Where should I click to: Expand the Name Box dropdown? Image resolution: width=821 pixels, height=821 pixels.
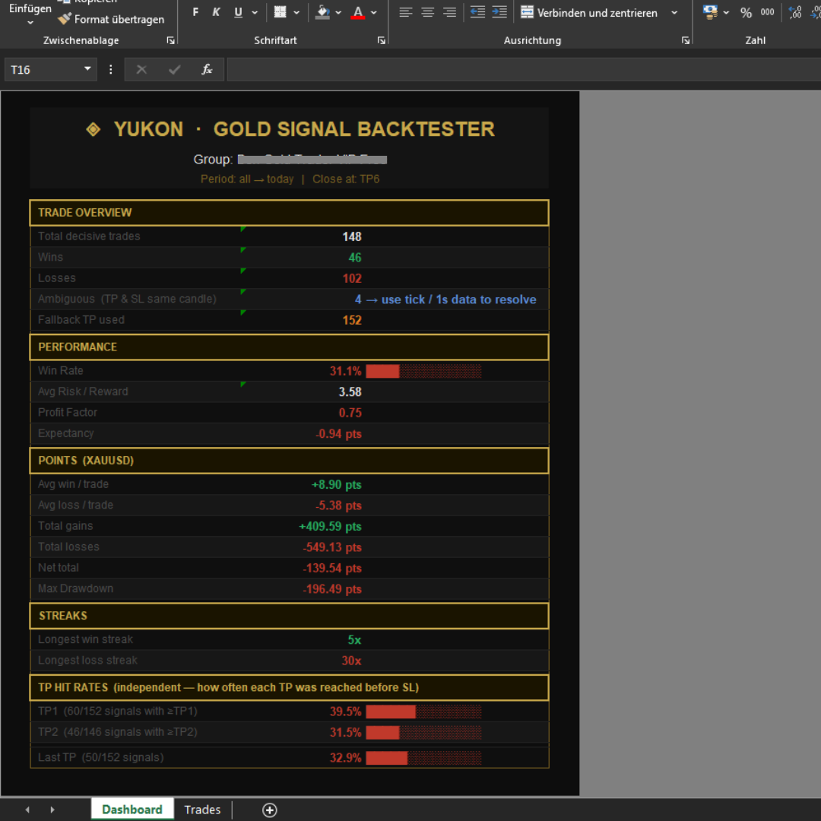pyautogui.click(x=87, y=69)
